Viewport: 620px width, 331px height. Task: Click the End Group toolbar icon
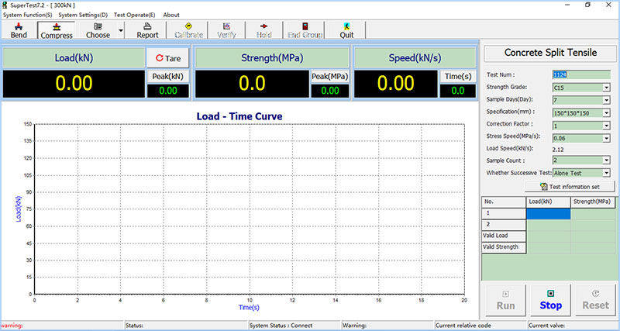[x=304, y=30]
